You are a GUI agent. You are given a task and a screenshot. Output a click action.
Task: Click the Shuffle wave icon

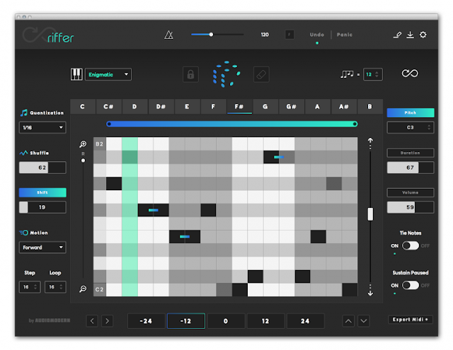click(23, 153)
